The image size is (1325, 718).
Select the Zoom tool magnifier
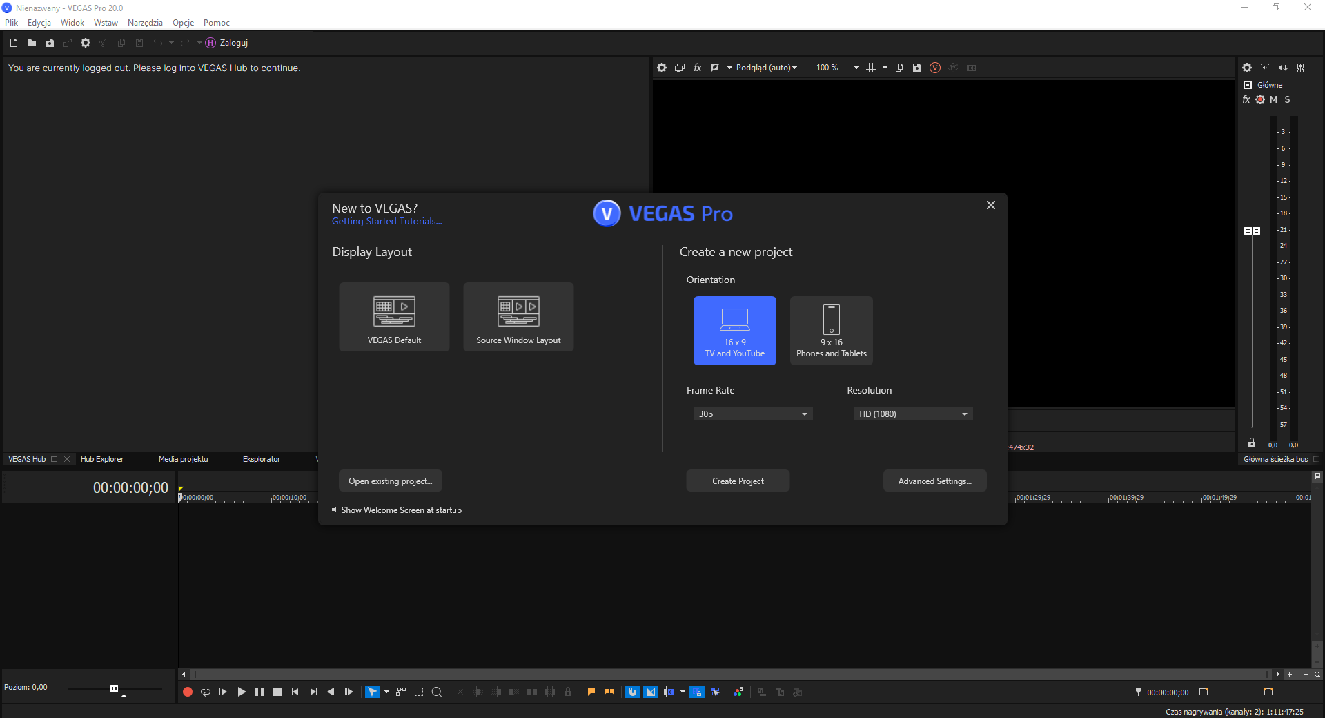click(437, 692)
